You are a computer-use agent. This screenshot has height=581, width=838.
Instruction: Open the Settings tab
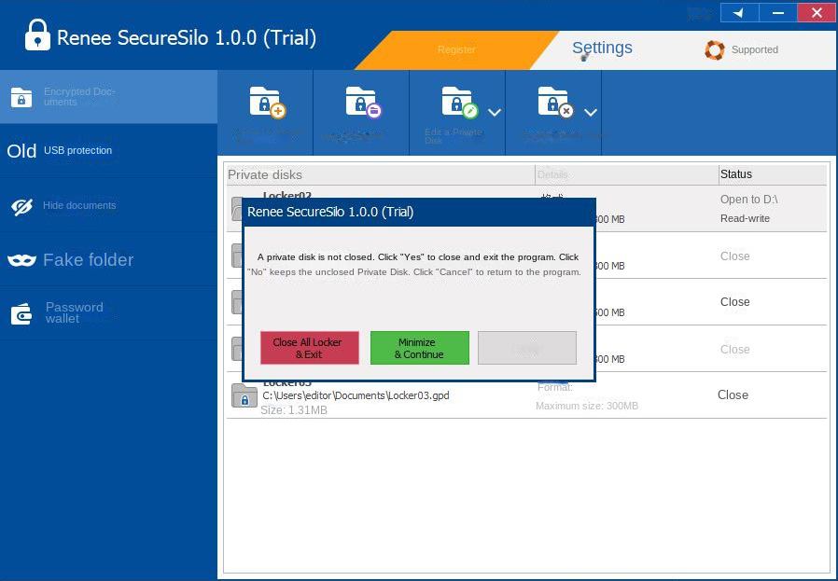click(602, 48)
